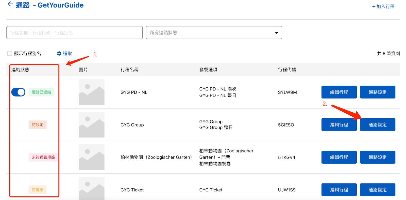Image resolution: width=406 pixels, height=200 pixels.
Task: Open 通路設定 for GYG Group
Action: 378,125
